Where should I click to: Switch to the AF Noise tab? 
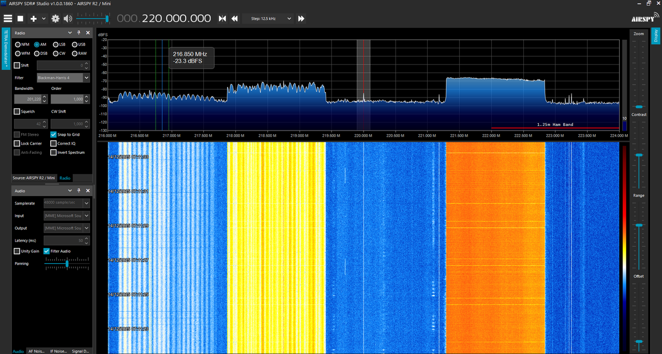37,351
